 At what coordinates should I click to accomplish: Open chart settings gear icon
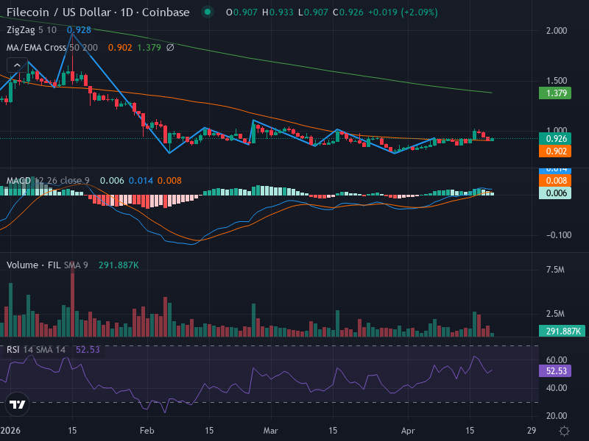(564, 431)
